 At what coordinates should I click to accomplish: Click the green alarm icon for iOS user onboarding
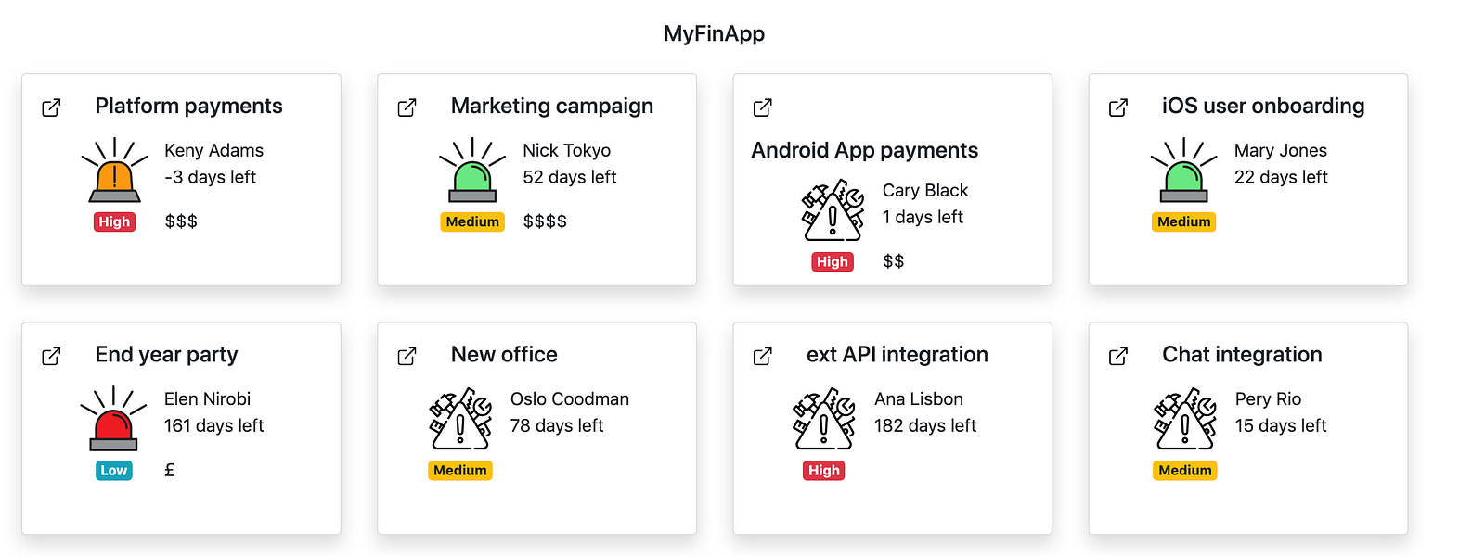pos(1183,171)
